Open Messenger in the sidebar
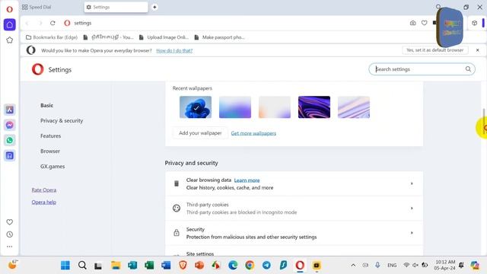The width and height of the screenshot is (487, 274). (x=10, y=125)
